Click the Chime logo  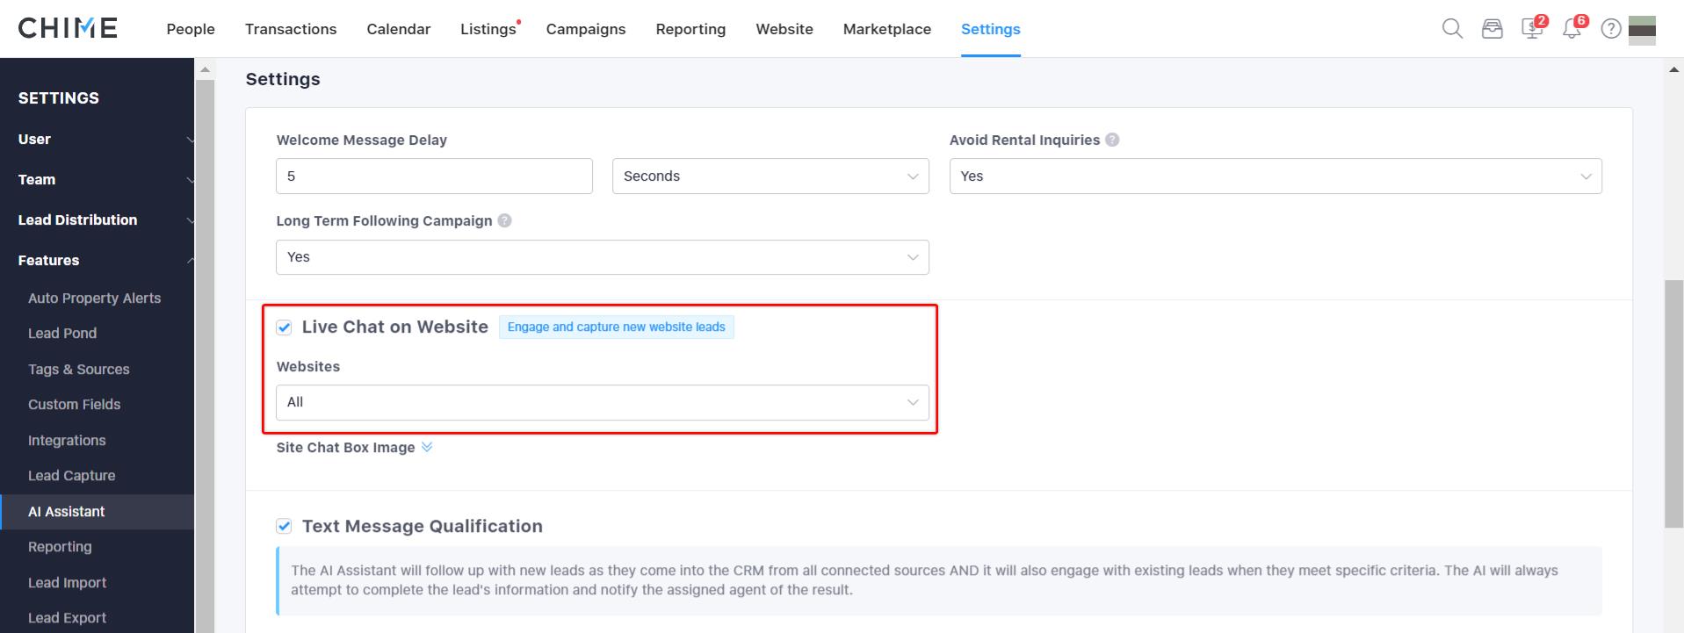pyautogui.click(x=68, y=28)
